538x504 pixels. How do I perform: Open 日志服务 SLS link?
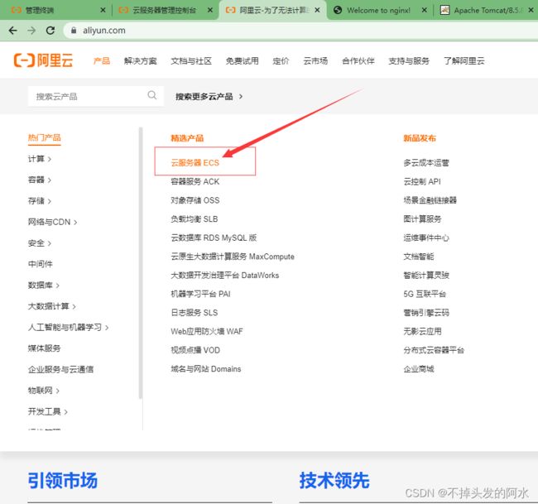tap(195, 313)
